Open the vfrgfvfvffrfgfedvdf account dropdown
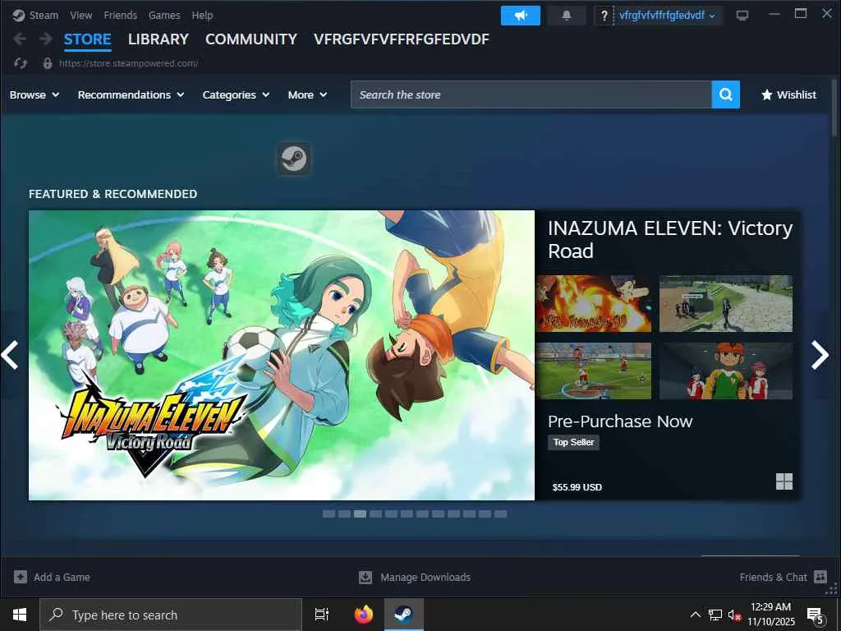 click(x=668, y=16)
